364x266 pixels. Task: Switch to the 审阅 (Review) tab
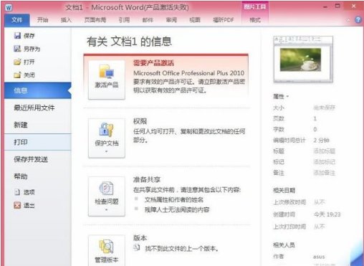coord(171,20)
